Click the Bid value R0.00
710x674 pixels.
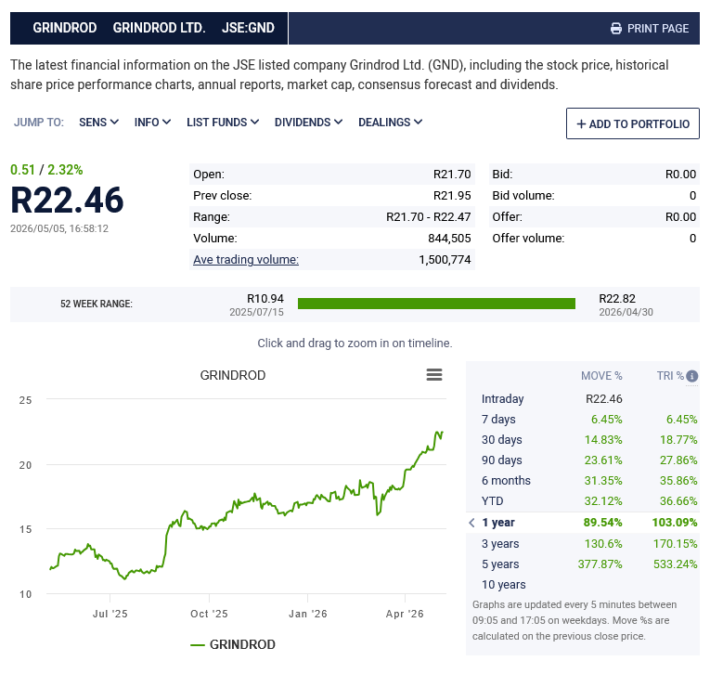tap(680, 175)
